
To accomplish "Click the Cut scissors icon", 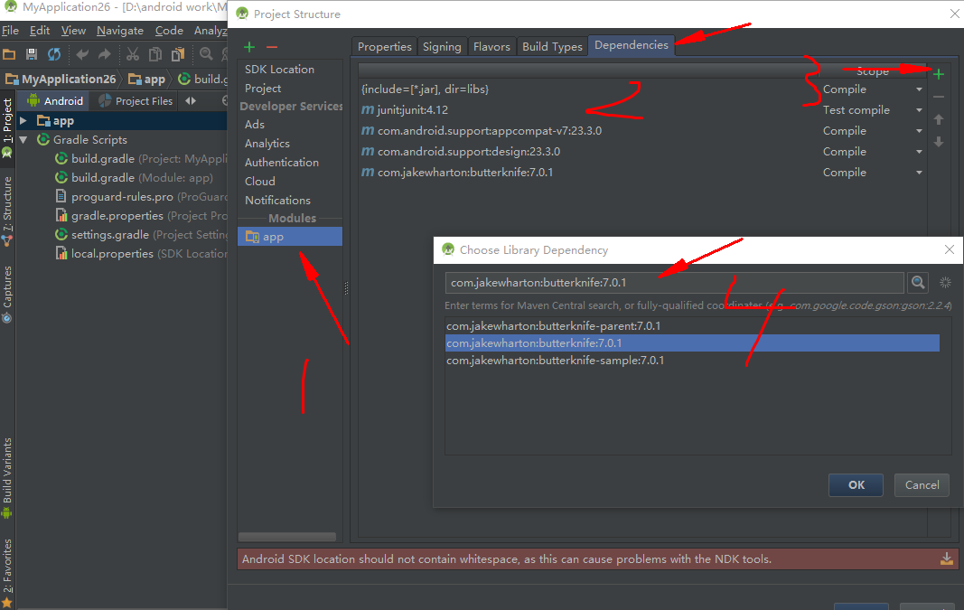I will (x=132, y=55).
